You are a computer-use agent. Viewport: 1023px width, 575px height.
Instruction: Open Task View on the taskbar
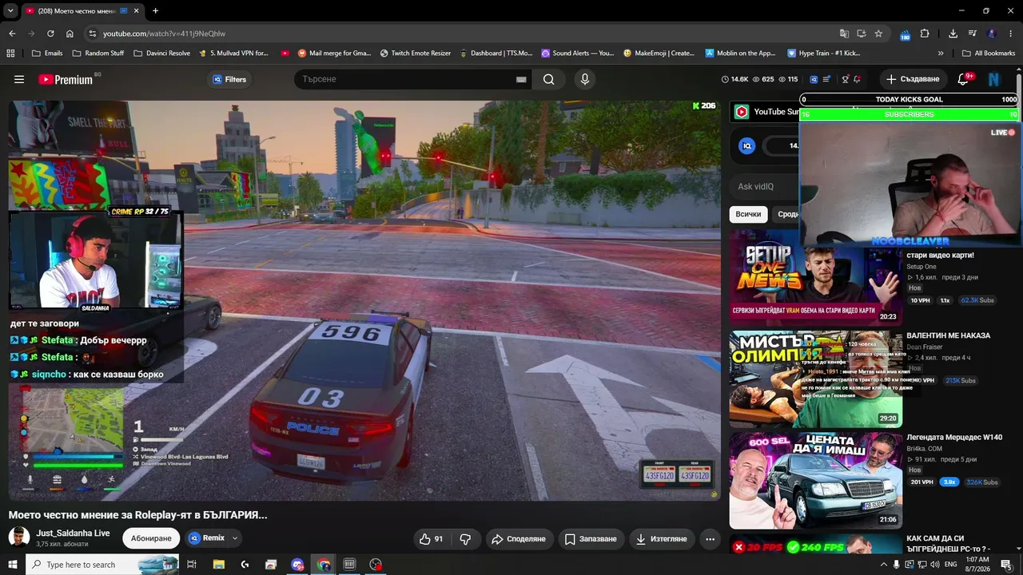coord(192,565)
